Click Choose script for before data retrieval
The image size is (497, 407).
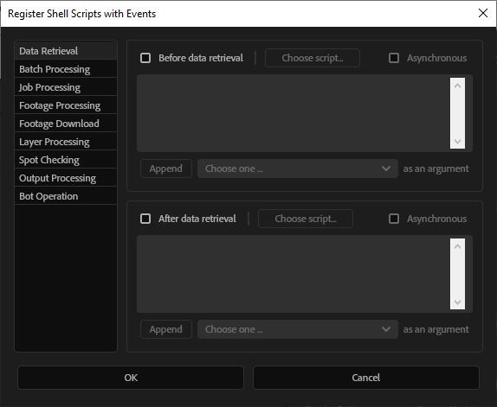coord(313,58)
